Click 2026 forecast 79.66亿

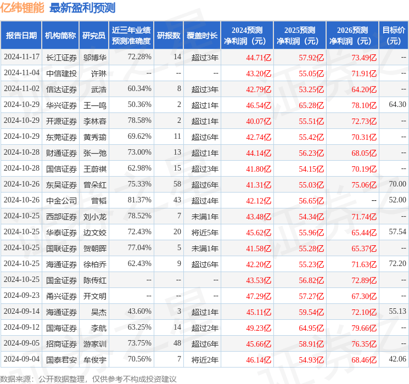point(364,328)
